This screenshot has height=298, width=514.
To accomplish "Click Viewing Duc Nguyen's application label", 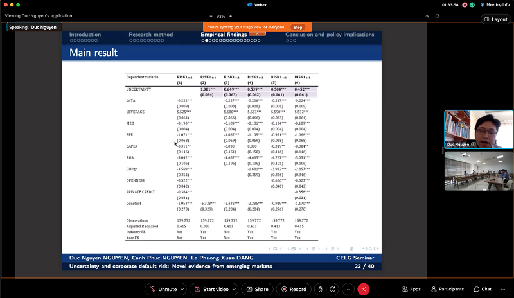I will [x=39, y=16].
